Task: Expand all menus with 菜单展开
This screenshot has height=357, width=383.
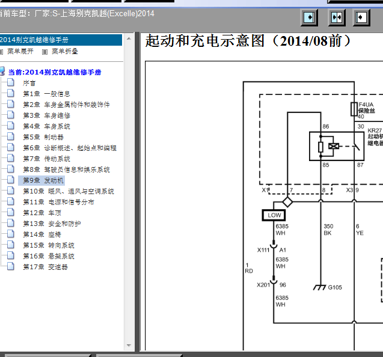Action: (x=20, y=52)
